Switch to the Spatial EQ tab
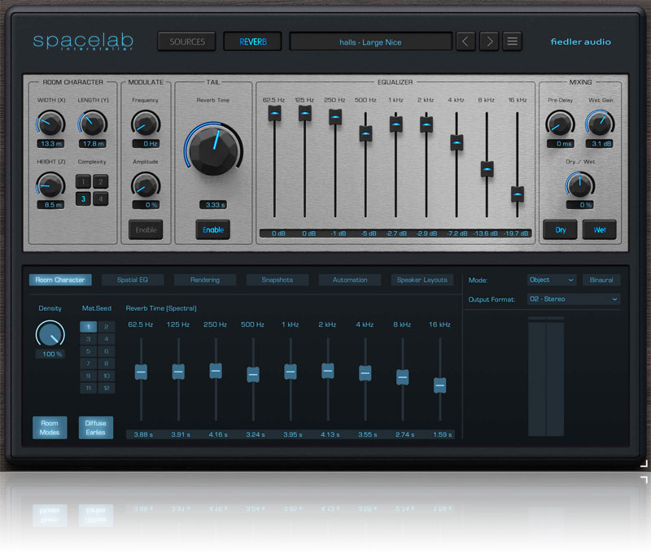This screenshot has height=553, width=651. tap(133, 280)
